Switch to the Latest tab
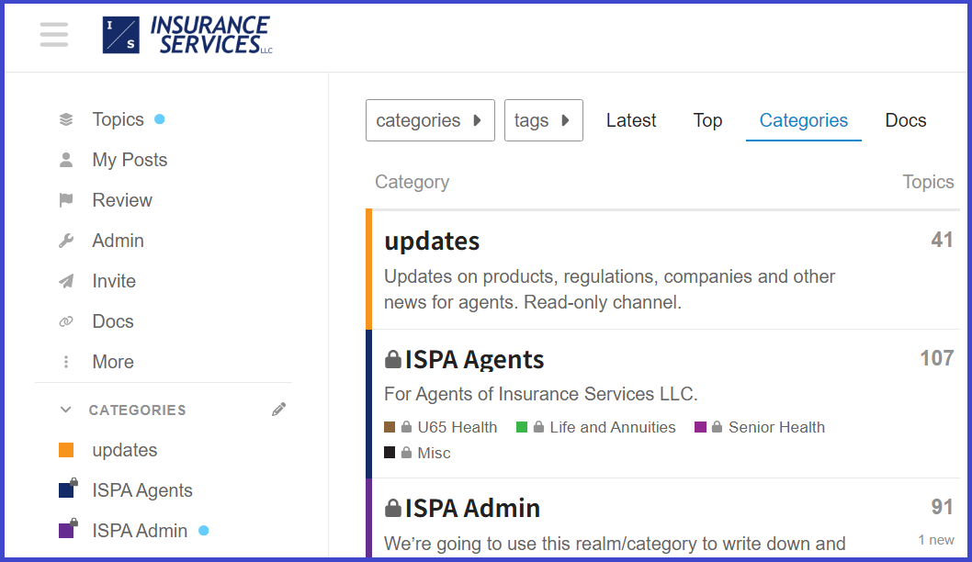The height and width of the screenshot is (562, 972). (x=631, y=120)
